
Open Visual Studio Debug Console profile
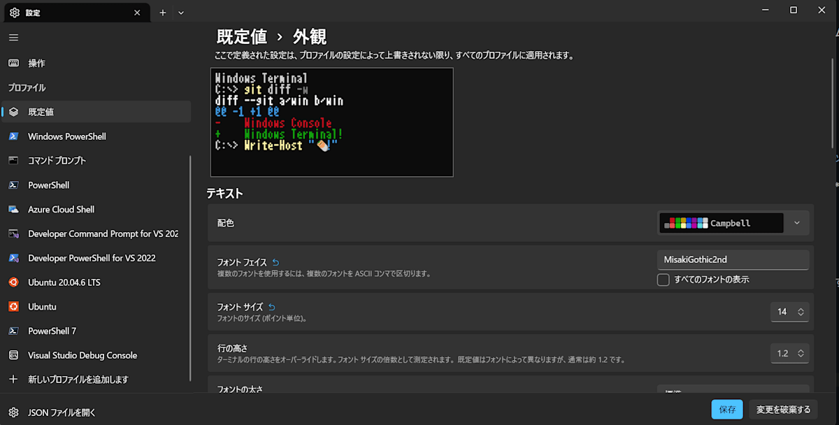point(96,355)
